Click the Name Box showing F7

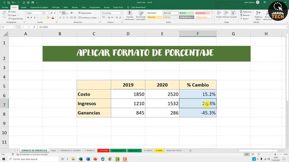tap(8, 27)
